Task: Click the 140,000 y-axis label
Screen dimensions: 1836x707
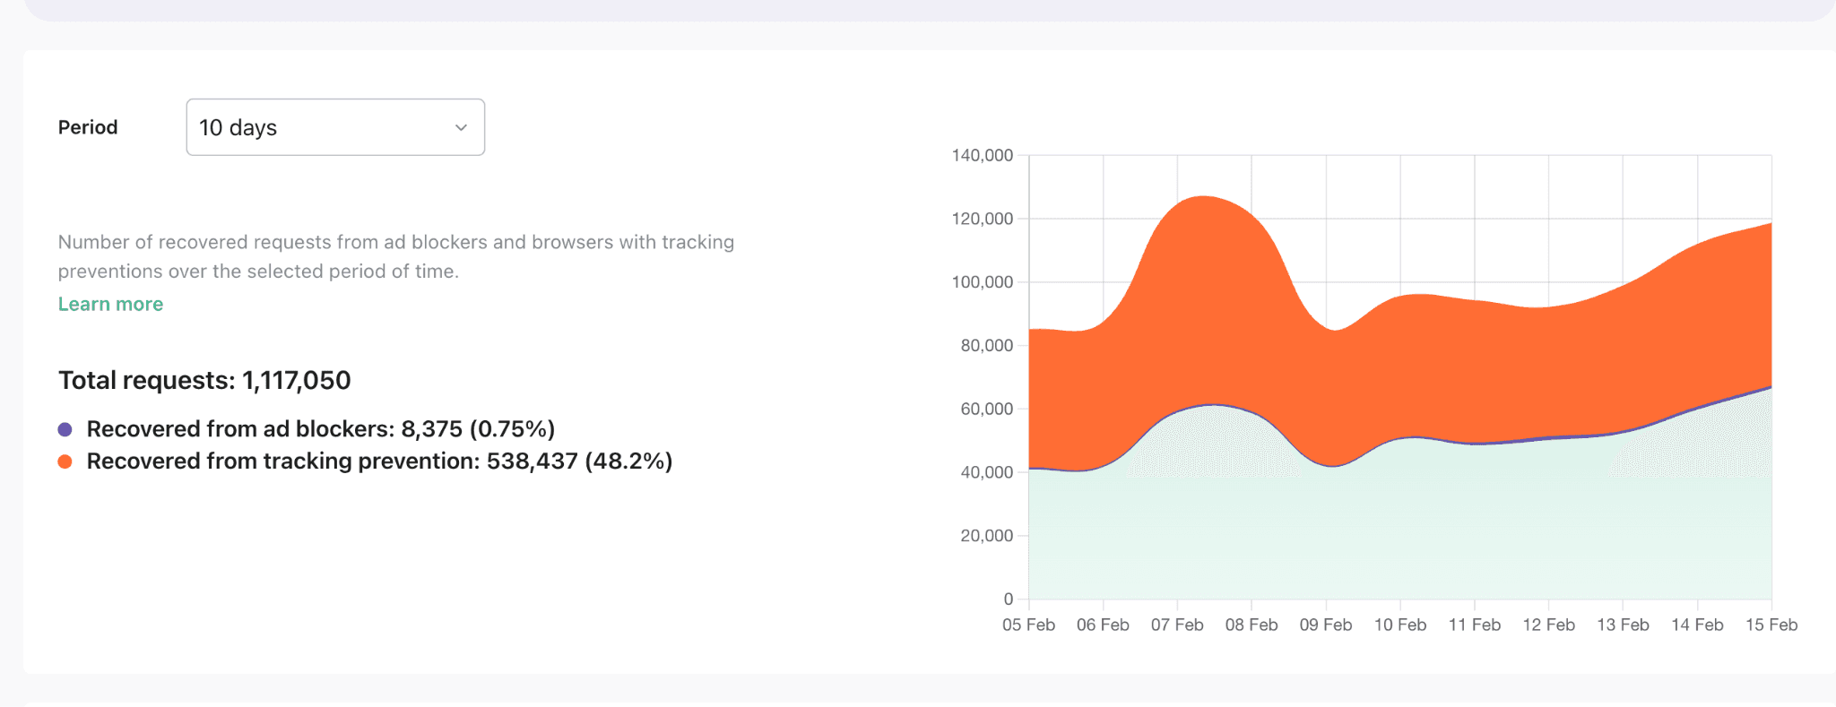Action: 982,155
